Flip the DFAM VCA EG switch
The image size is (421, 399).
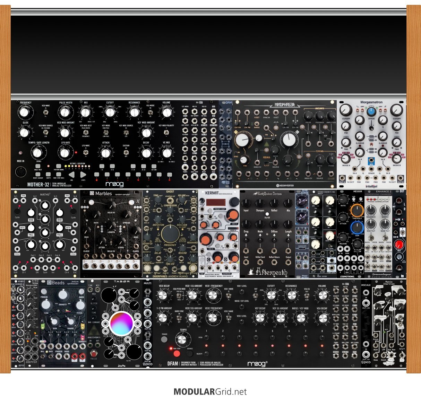(307, 296)
